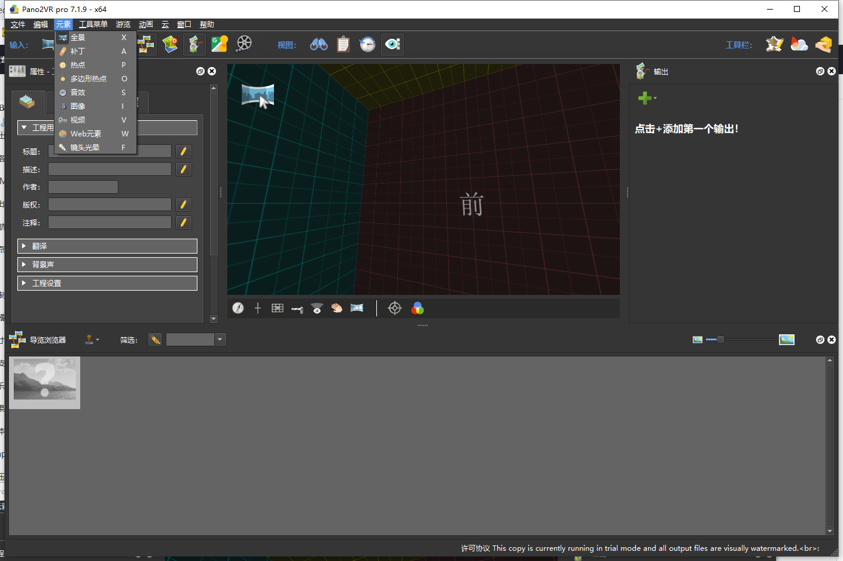
Task: Expand the 背景声 section
Action: [x=107, y=264]
